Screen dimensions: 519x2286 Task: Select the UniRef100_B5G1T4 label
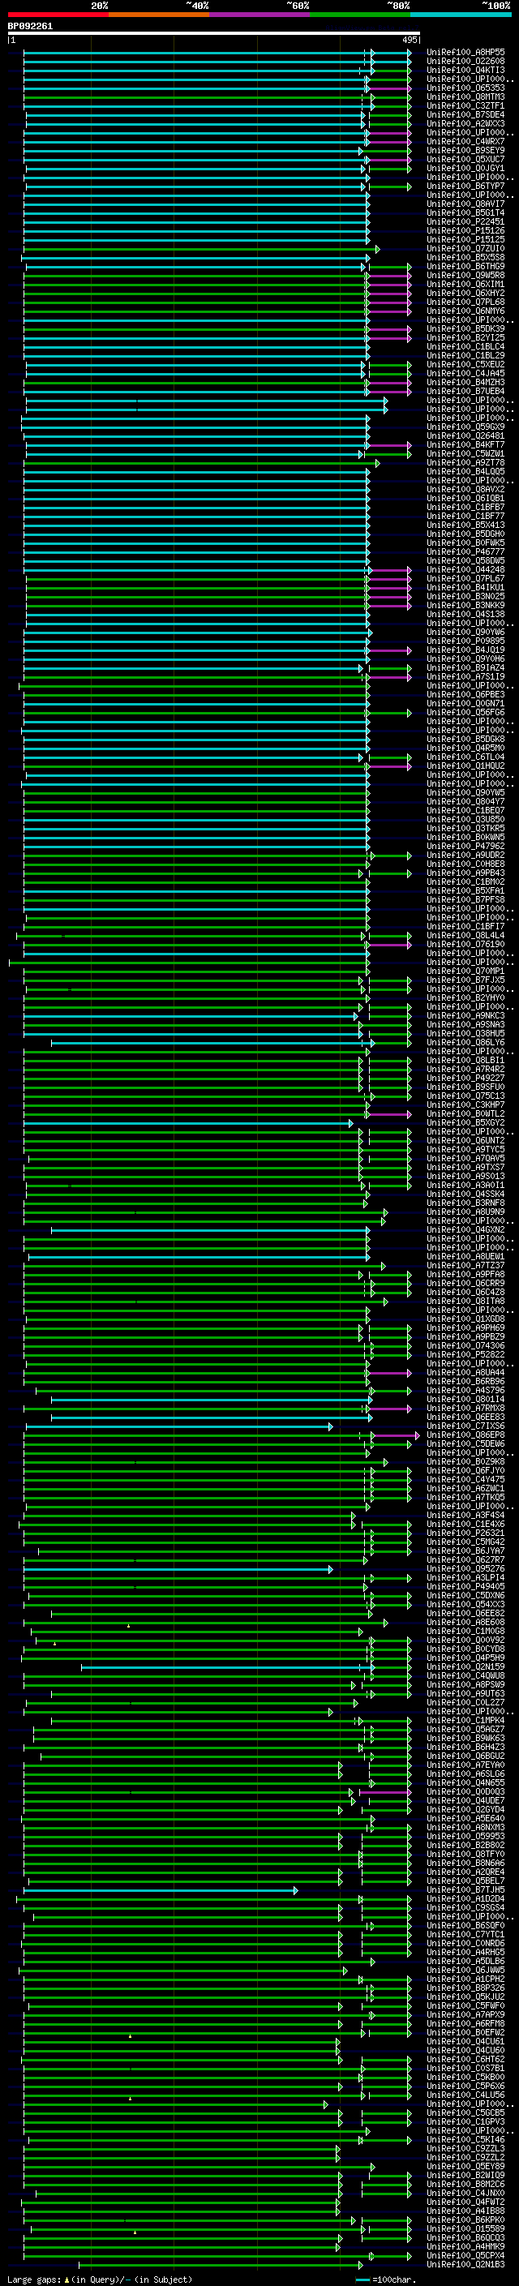(465, 213)
